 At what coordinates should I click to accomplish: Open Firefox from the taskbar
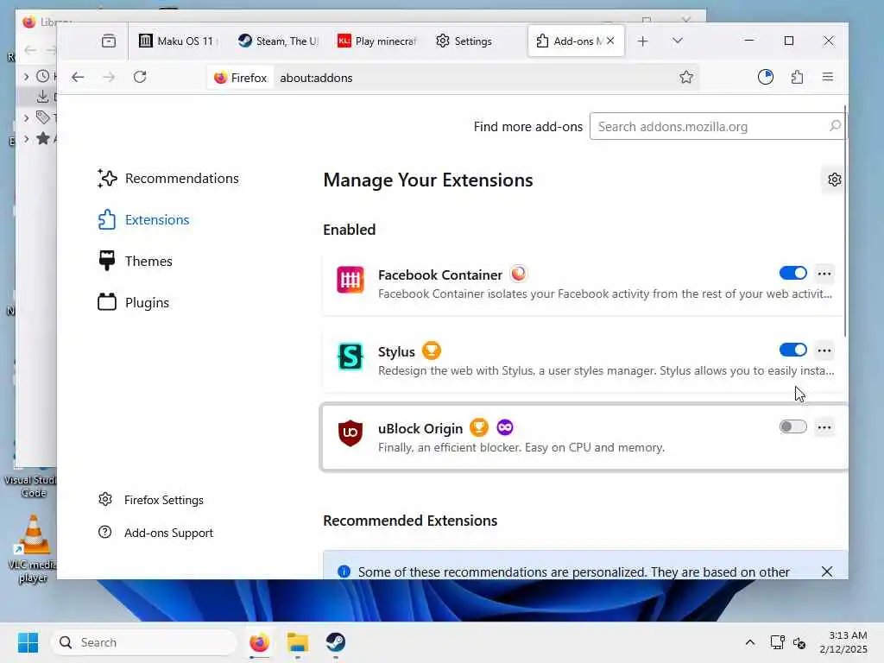pyautogui.click(x=259, y=642)
